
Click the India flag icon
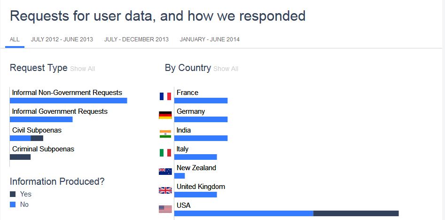165,134
